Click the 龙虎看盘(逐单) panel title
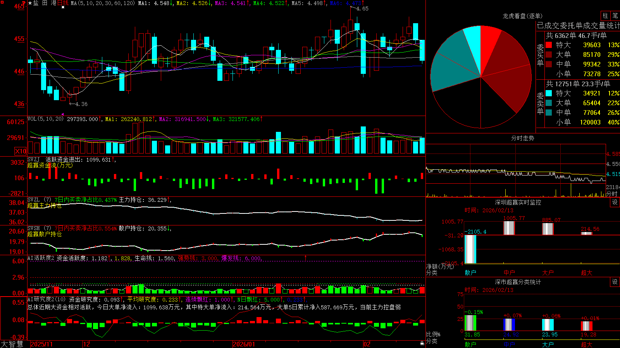Viewport: 620px width, 348px height. [522, 16]
